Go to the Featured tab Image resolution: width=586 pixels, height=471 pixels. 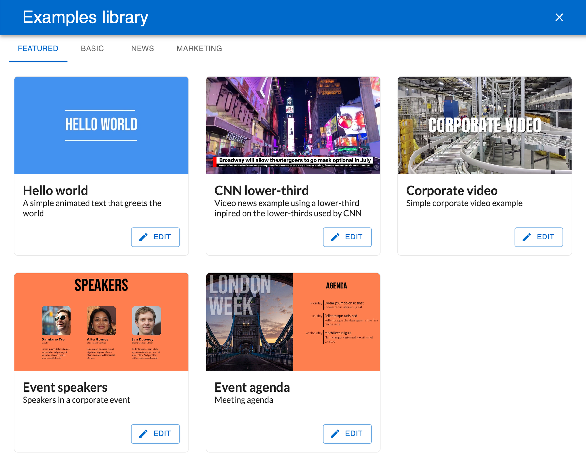coord(38,49)
